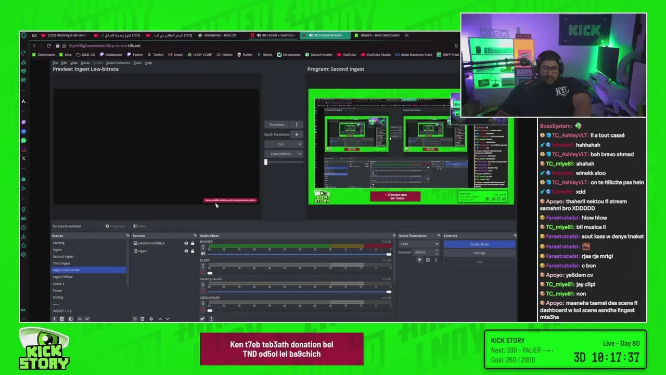Unmute the Desktop Audio track
Image resolution: width=666 pixels, height=375 pixels.
tap(203, 291)
